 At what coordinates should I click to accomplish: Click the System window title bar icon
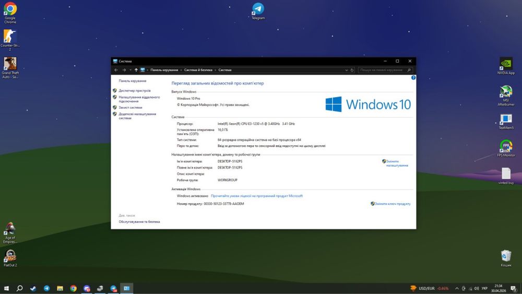(115, 61)
